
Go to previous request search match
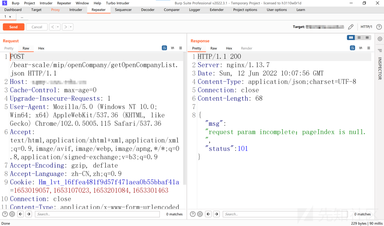point(21,214)
